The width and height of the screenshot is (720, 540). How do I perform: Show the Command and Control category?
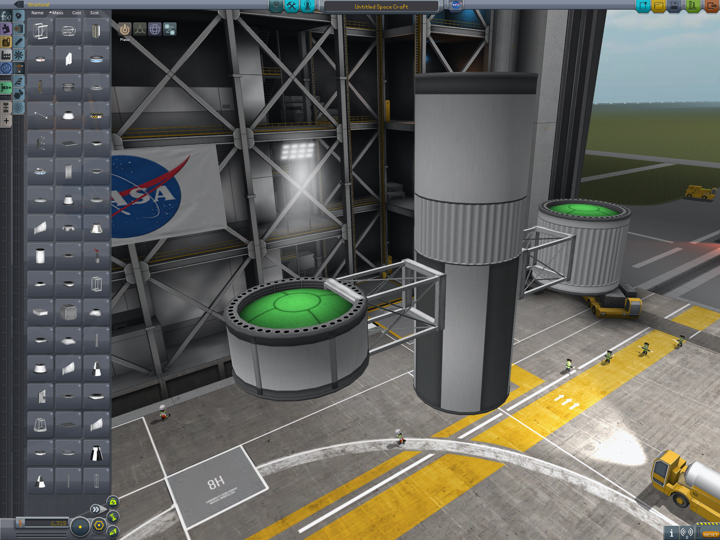[19, 55]
